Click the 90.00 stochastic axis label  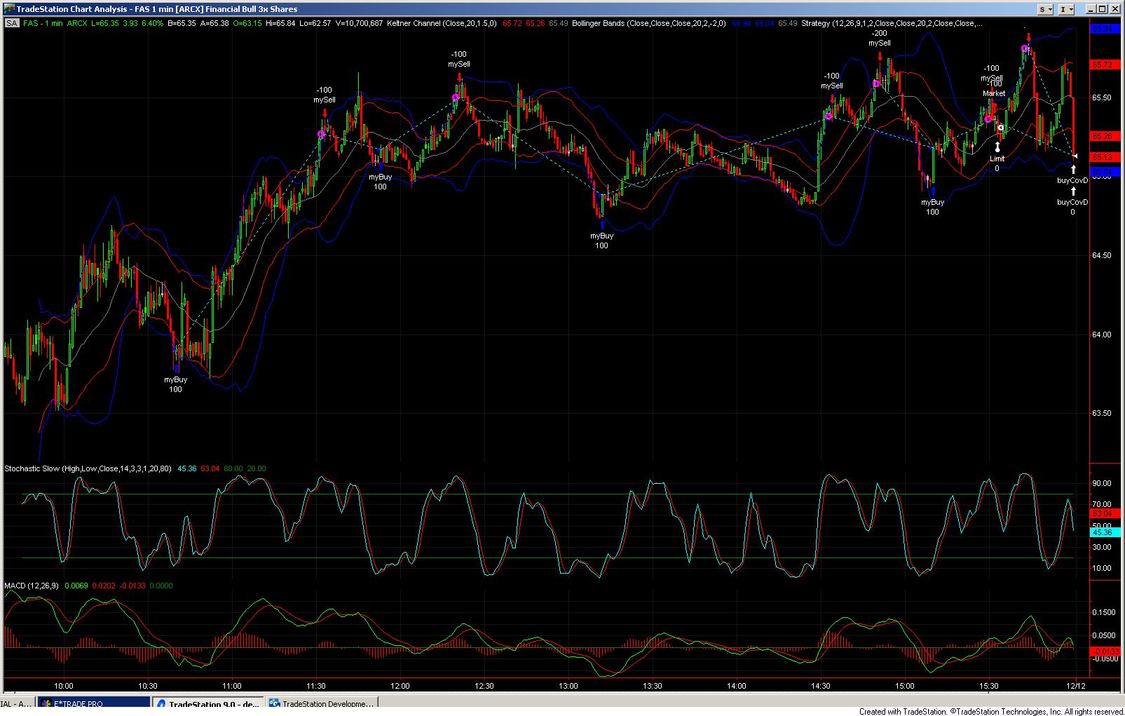tap(1103, 483)
